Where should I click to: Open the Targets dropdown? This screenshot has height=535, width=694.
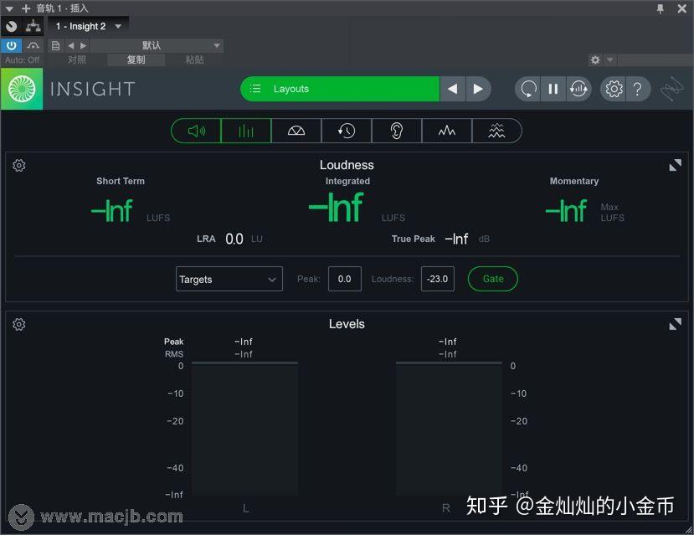click(229, 278)
